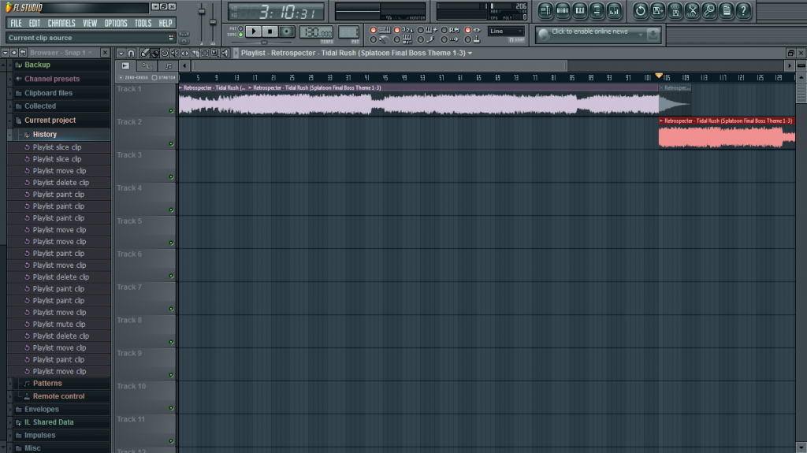Viewport: 807px width, 453px height.
Task: Open the Piano Roll window button
Action: coord(579,10)
